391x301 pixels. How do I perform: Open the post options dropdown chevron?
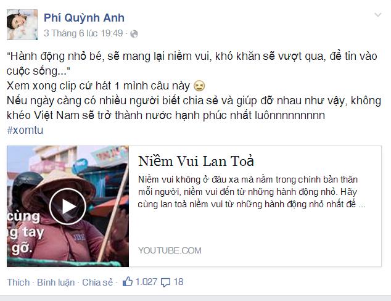click(378, 15)
